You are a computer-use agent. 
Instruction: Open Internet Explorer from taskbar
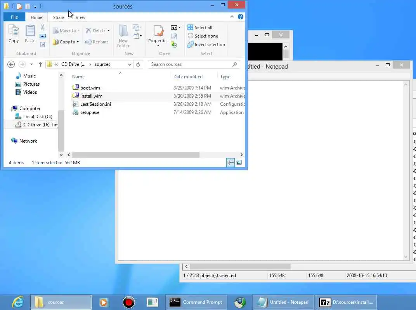18,302
